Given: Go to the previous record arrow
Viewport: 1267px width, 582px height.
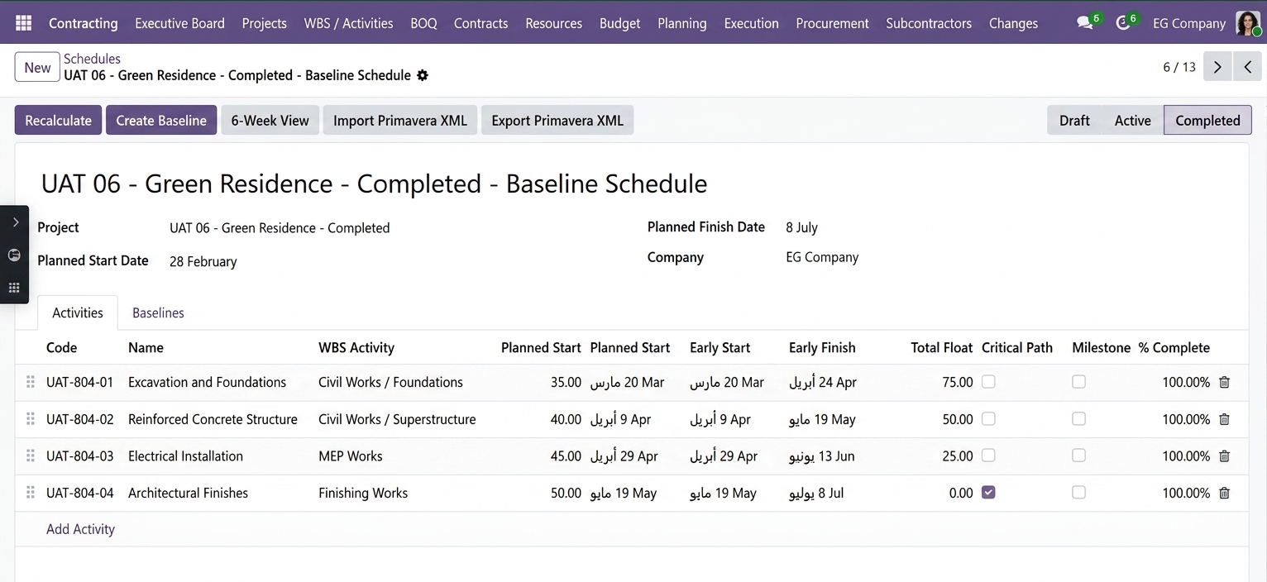Looking at the screenshot, I should click(1247, 67).
